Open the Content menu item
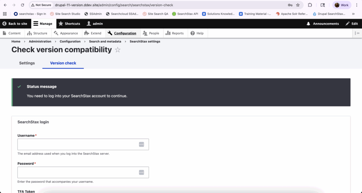362x193 pixels. pyautogui.click(x=12, y=33)
